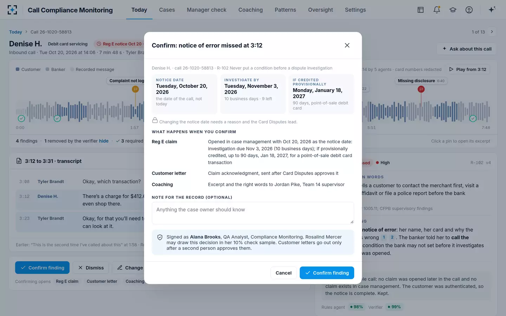The image size is (506, 316).
Task: Click the lock icon beside notice date note
Action: click(x=155, y=120)
